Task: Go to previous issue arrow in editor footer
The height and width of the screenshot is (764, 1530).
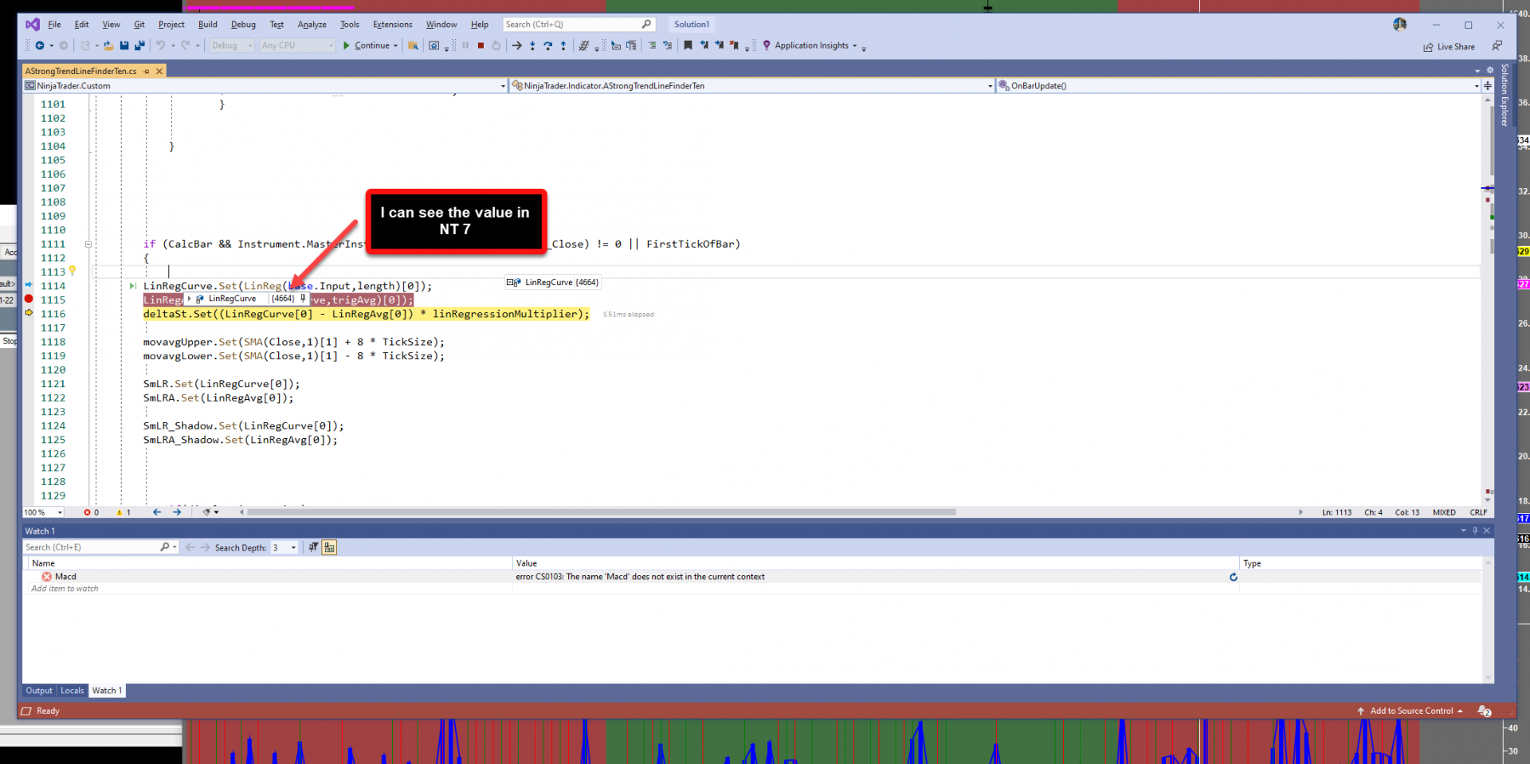Action: [x=157, y=512]
